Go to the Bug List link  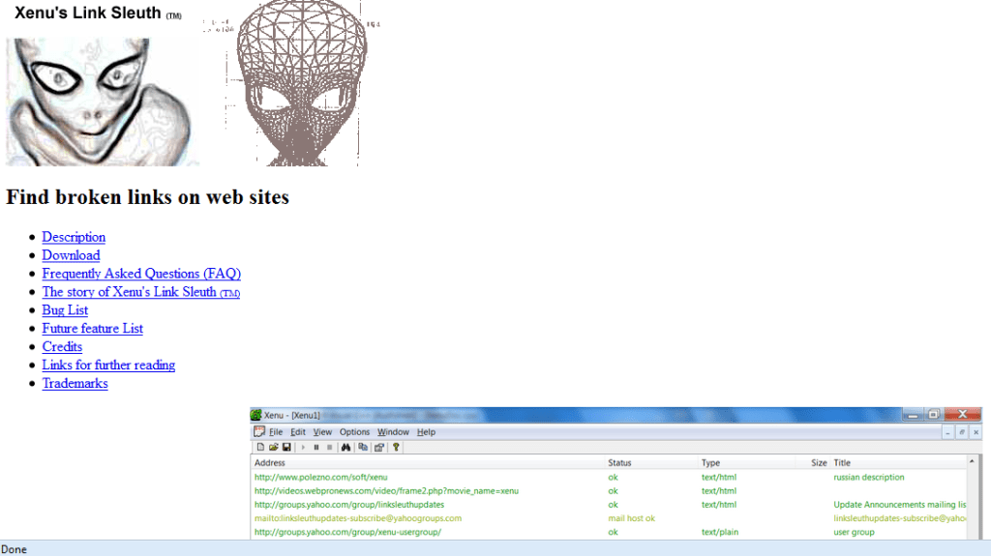click(65, 310)
